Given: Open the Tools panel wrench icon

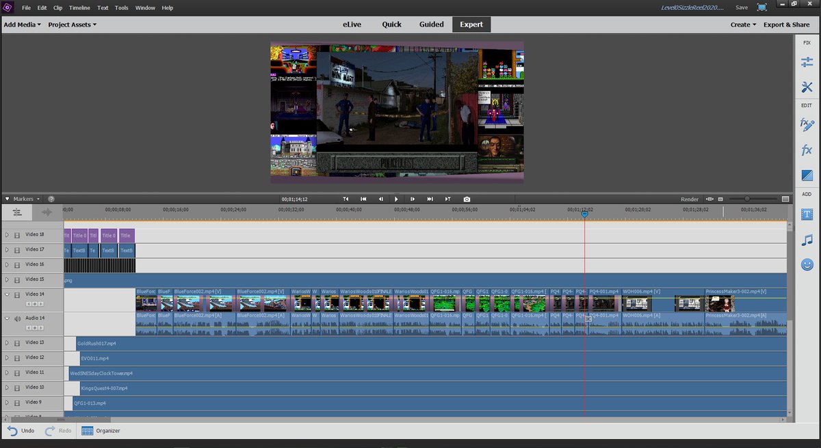Looking at the screenshot, I should pyautogui.click(x=807, y=87).
